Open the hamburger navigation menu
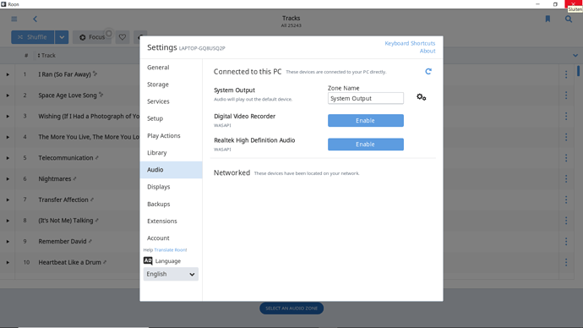 pos(14,19)
